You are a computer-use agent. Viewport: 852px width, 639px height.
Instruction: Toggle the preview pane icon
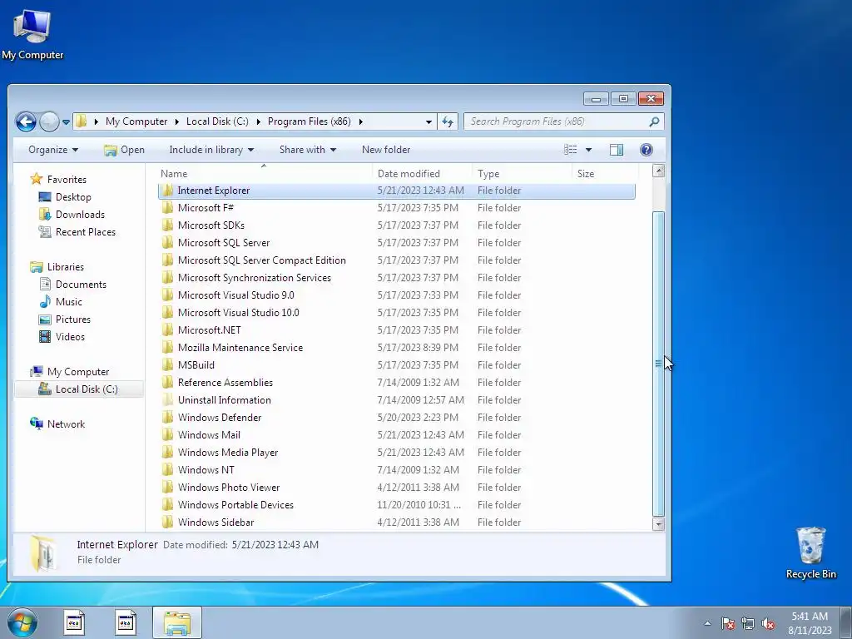(x=617, y=150)
